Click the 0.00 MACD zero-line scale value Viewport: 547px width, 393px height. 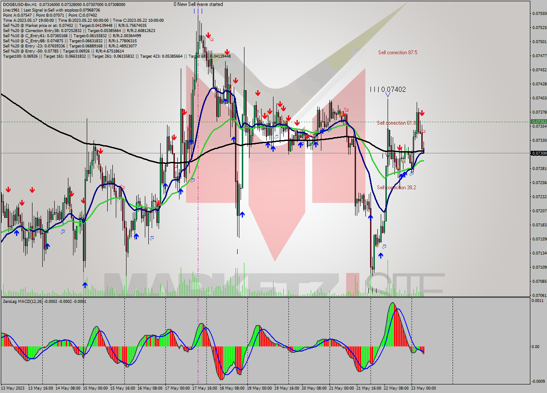coord(535,346)
